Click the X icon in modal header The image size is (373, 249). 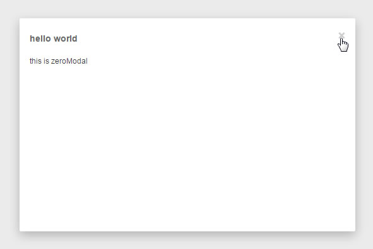341,35
